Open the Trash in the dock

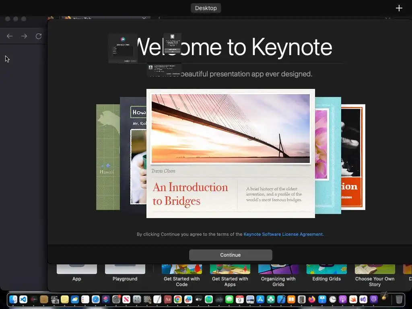pyautogui.click(x=399, y=299)
